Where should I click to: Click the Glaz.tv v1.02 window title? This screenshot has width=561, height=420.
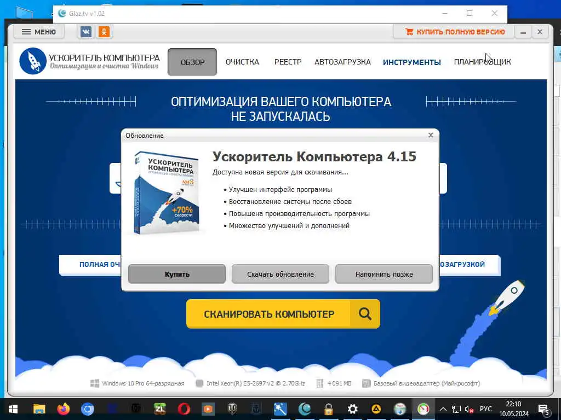(x=87, y=14)
